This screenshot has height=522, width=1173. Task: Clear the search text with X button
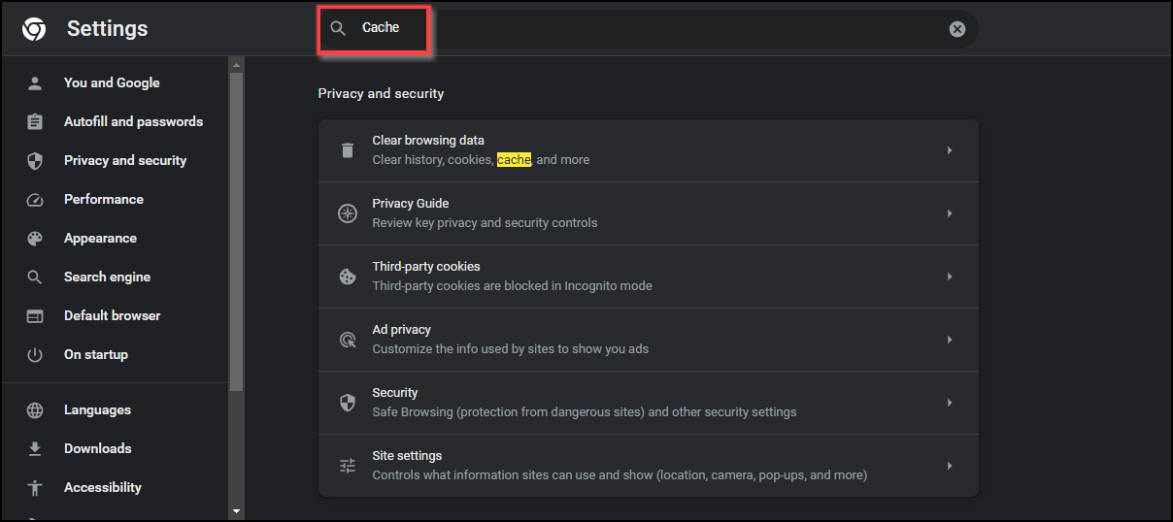click(957, 29)
